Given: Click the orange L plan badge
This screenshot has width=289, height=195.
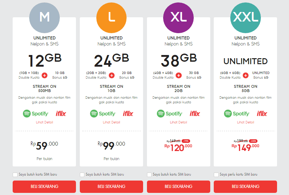Looking at the screenshot, I should (x=111, y=18).
